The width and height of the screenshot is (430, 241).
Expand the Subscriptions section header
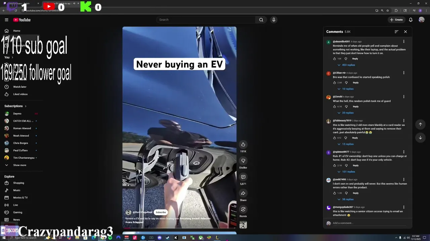[15, 106]
